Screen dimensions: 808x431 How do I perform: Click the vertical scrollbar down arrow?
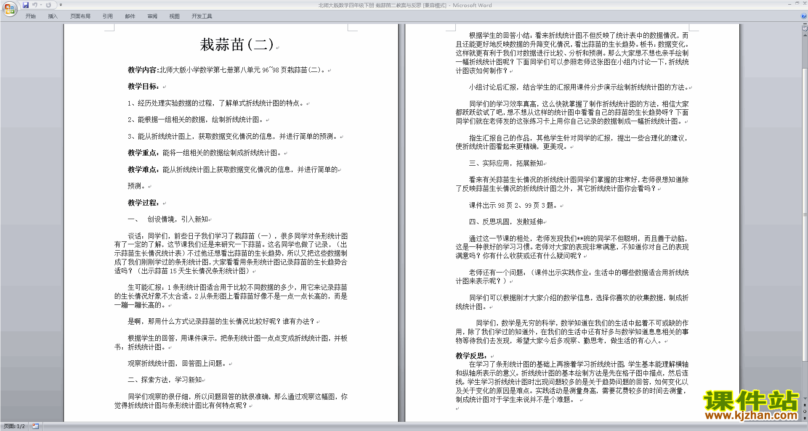tap(805, 398)
